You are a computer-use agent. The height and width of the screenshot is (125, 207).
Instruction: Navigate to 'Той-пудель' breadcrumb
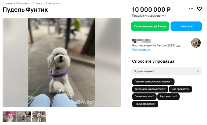click(53, 4)
